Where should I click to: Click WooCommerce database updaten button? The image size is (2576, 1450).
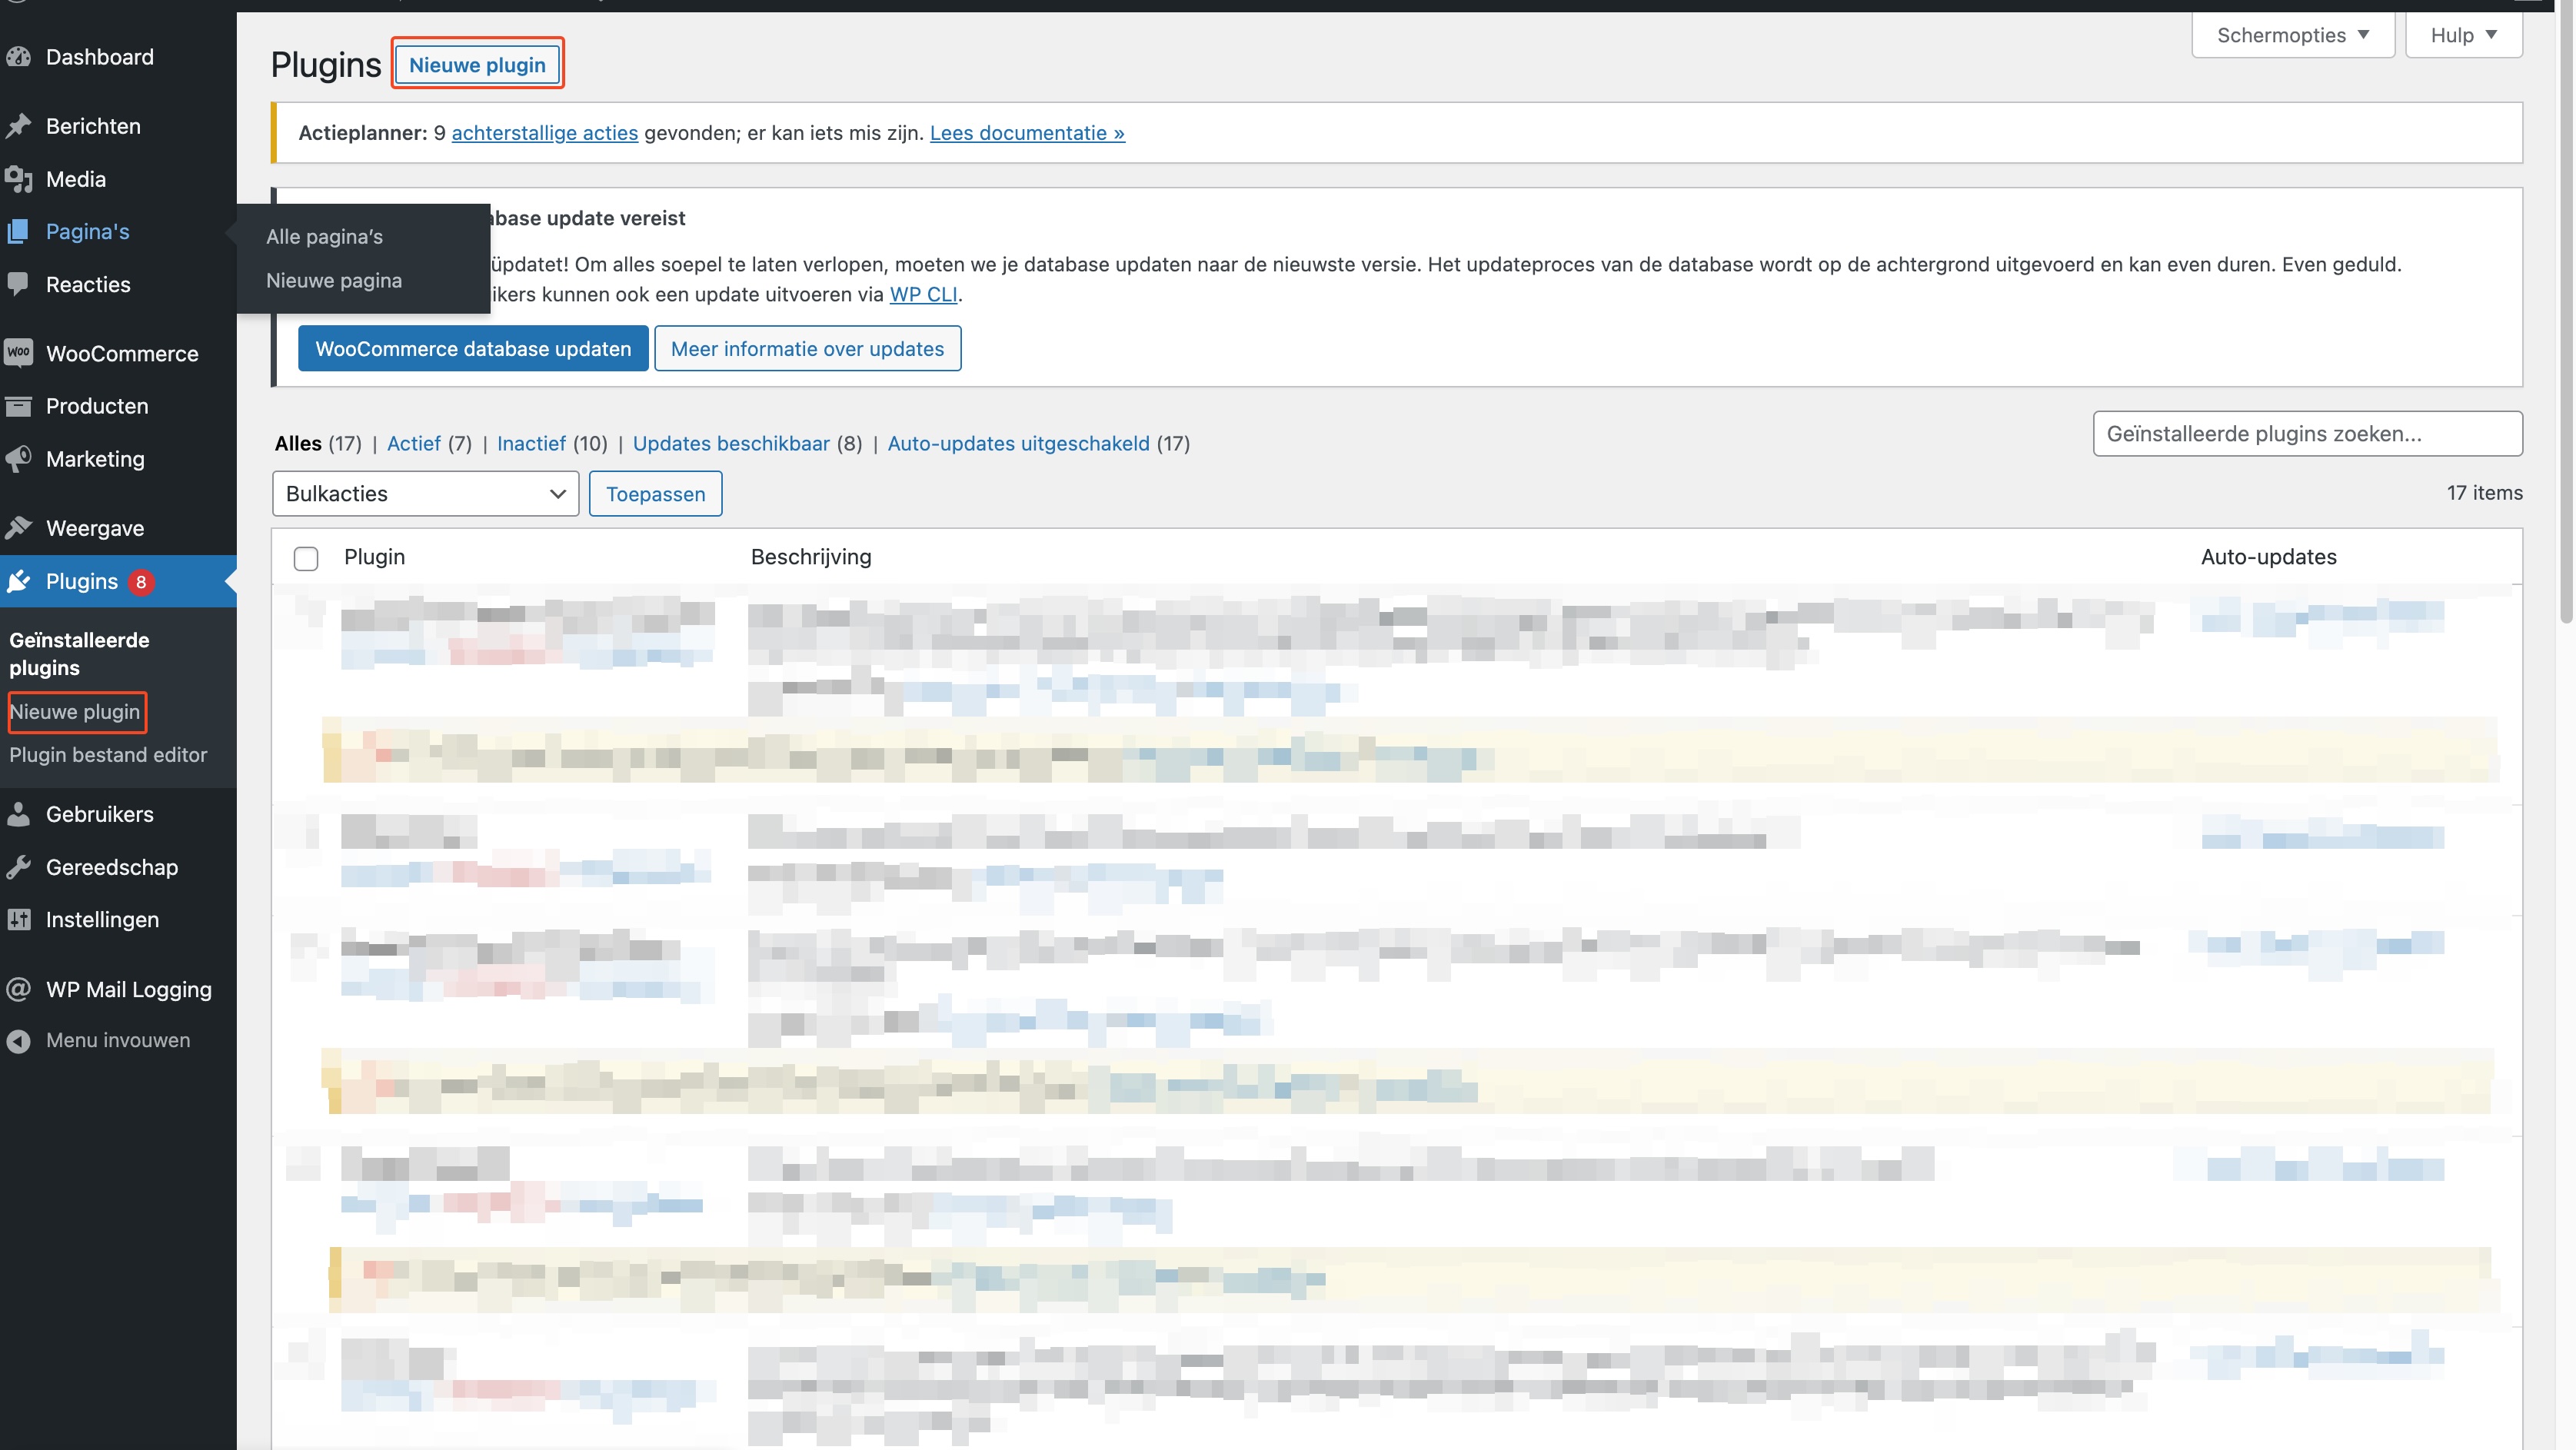click(x=473, y=348)
